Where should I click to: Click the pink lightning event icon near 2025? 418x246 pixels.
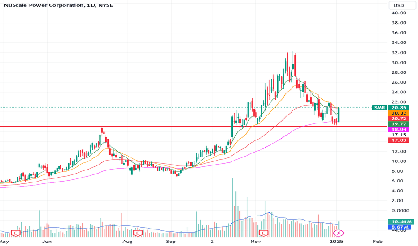click(x=339, y=233)
